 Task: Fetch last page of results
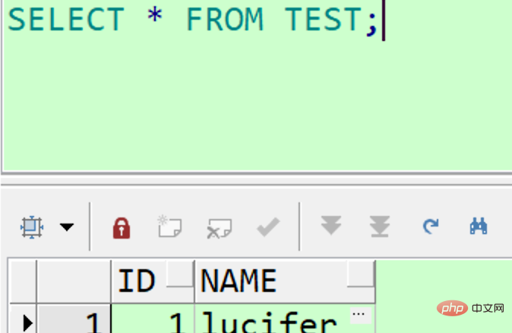(x=380, y=226)
